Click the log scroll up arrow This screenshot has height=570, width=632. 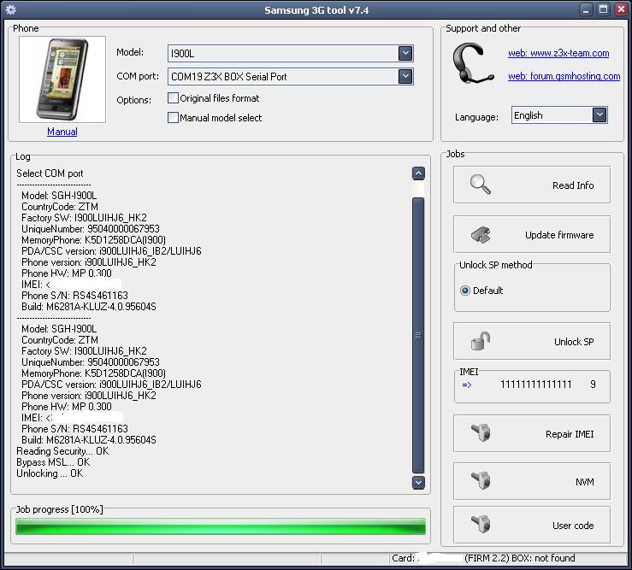tap(418, 173)
